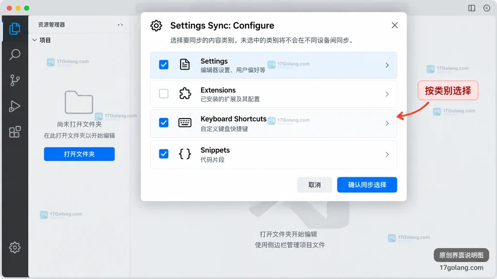Open the Search magnifier in activity bar
497x279 pixels.
pyautogui.click(x=15, y=55)
